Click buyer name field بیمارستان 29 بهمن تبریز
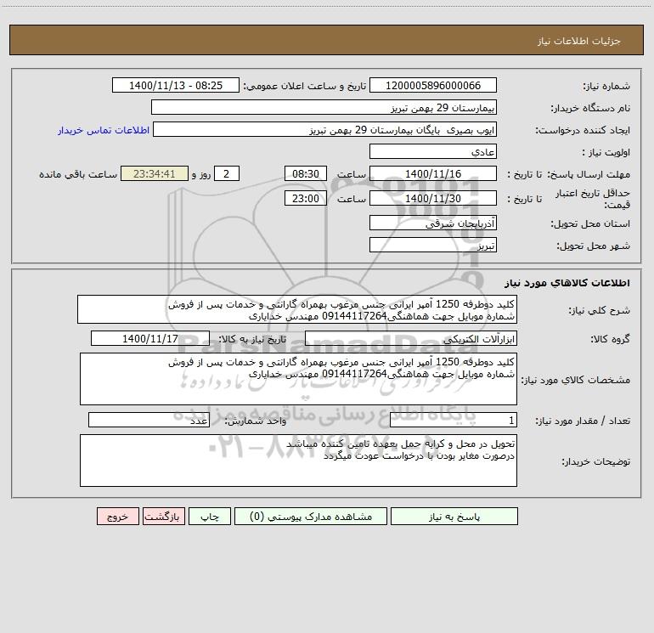 324,108
